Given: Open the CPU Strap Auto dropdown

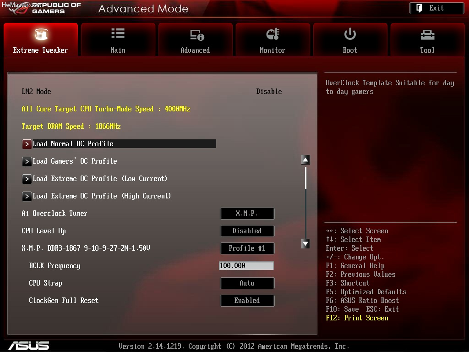Looking at the screenshot, I should pyautogui.click(x=247, y=283).
